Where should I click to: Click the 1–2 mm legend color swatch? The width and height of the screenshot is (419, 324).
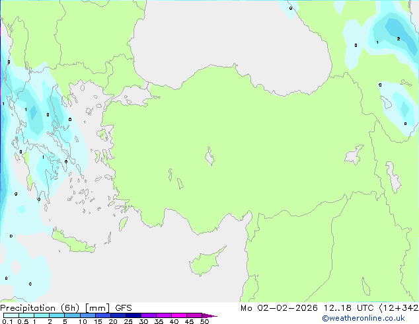pyautogui.click(x=42, y=315)
